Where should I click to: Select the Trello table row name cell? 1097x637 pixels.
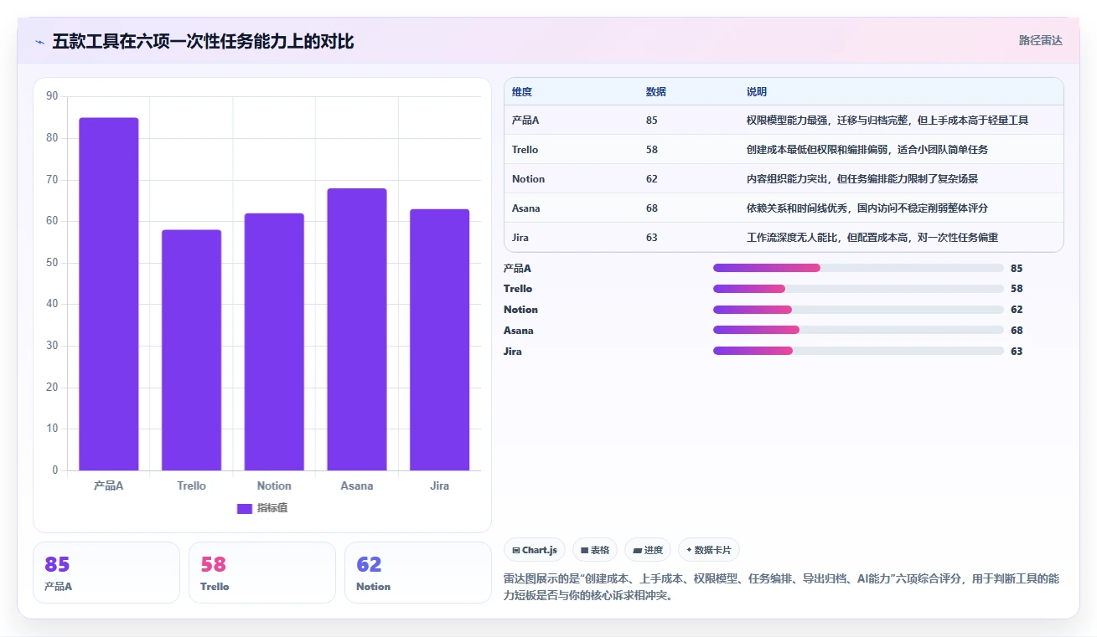pos(525,150)
